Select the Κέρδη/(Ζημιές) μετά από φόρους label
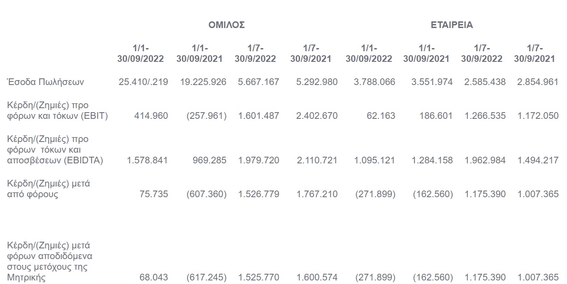This screenshot has width=567, height=284. pos(49,189)
